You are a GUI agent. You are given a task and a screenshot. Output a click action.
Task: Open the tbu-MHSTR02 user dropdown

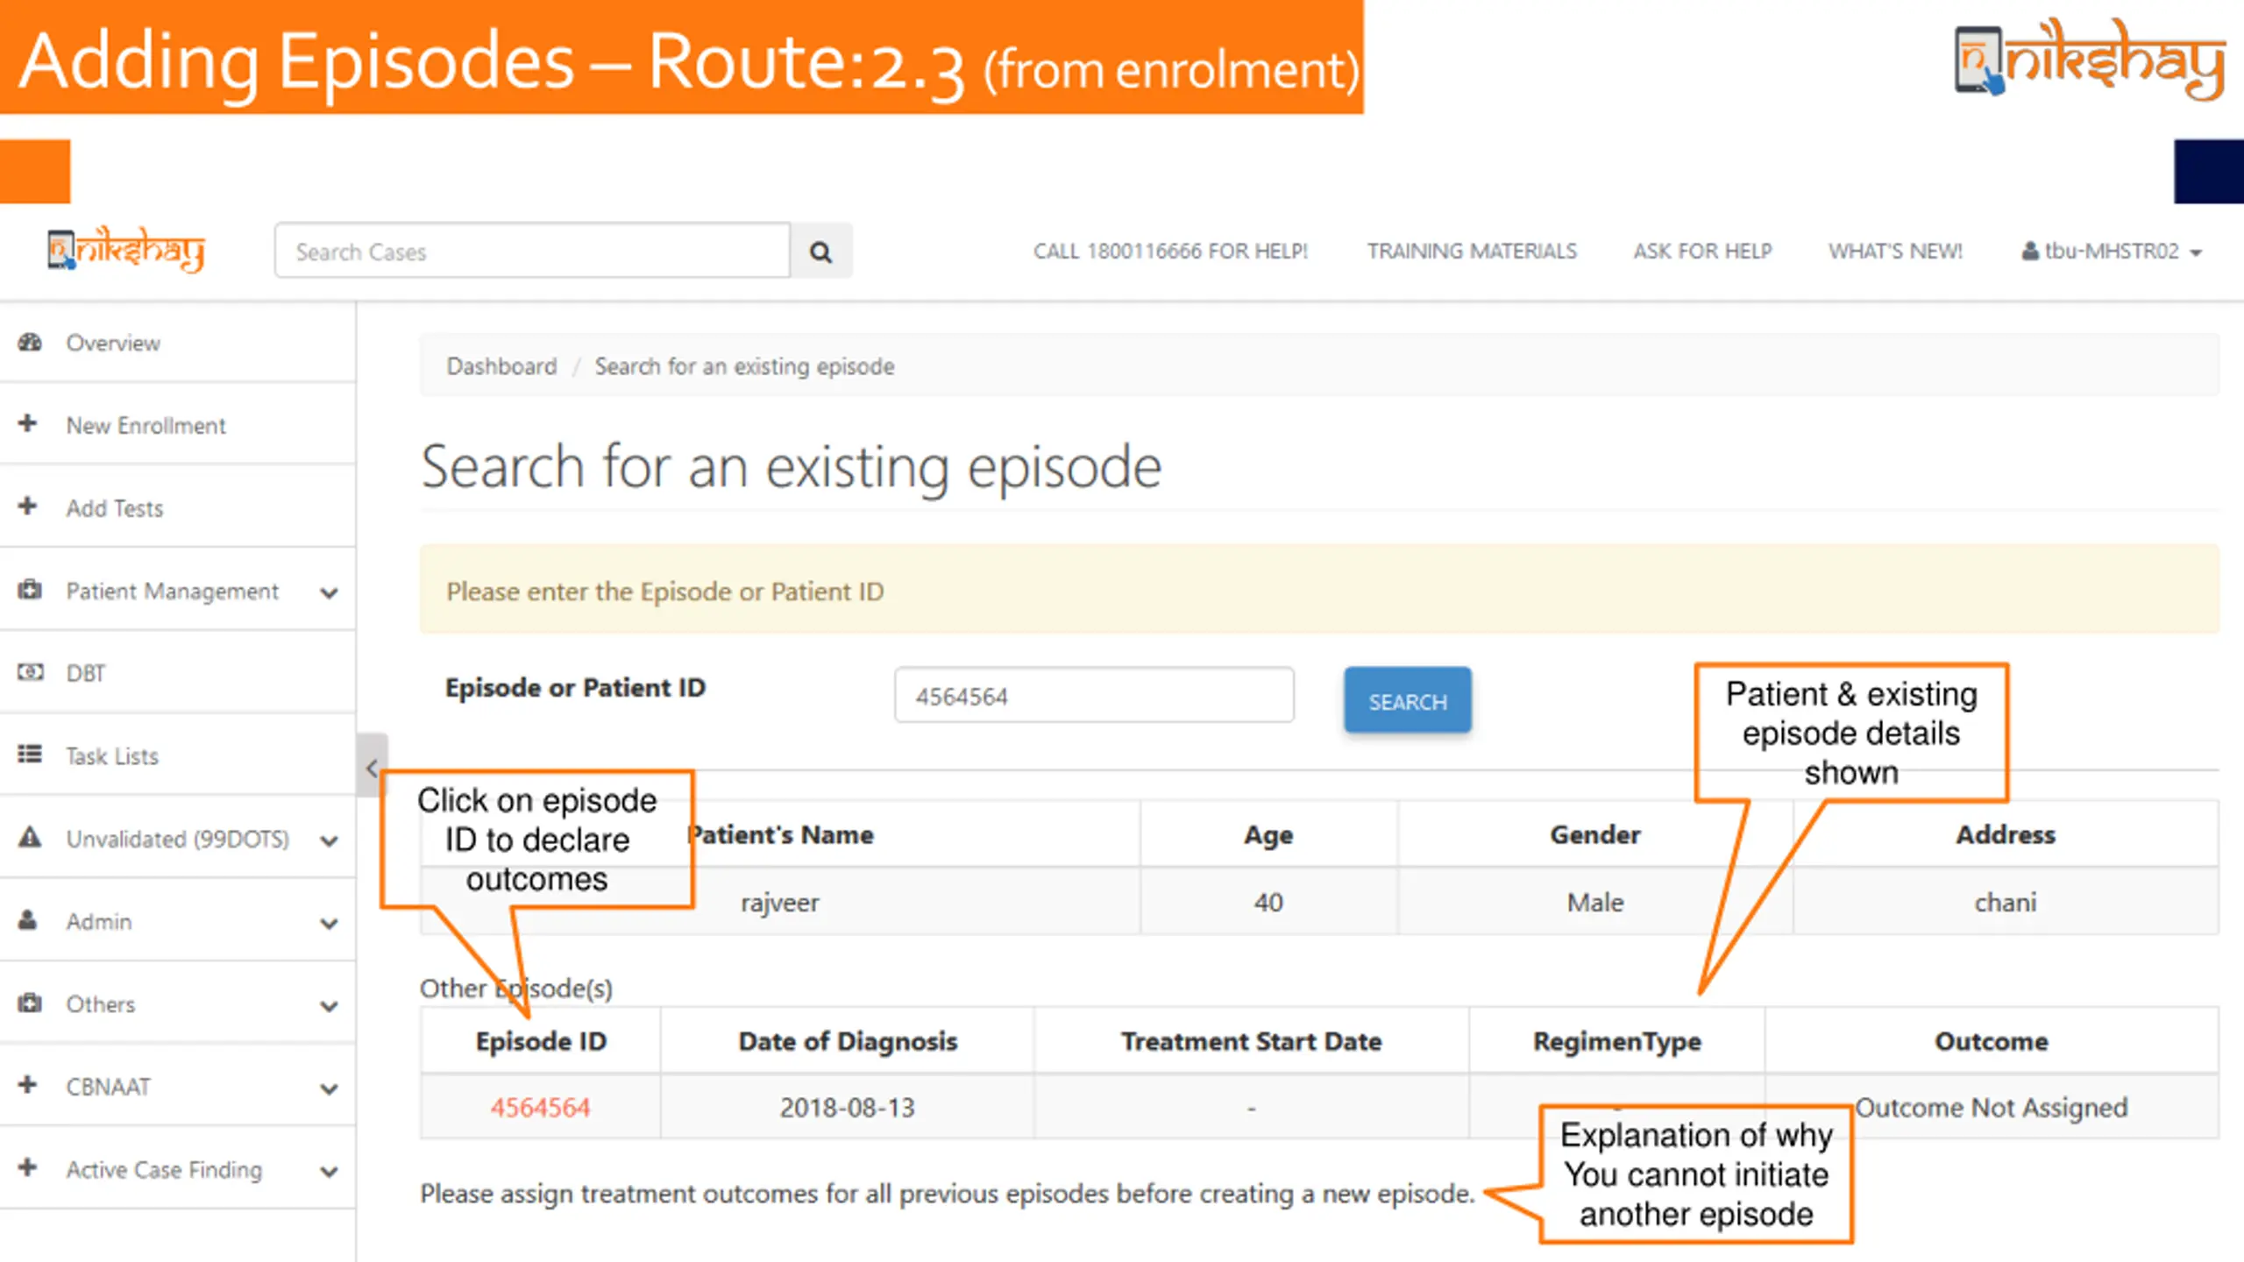click(x=2113, y=252)
